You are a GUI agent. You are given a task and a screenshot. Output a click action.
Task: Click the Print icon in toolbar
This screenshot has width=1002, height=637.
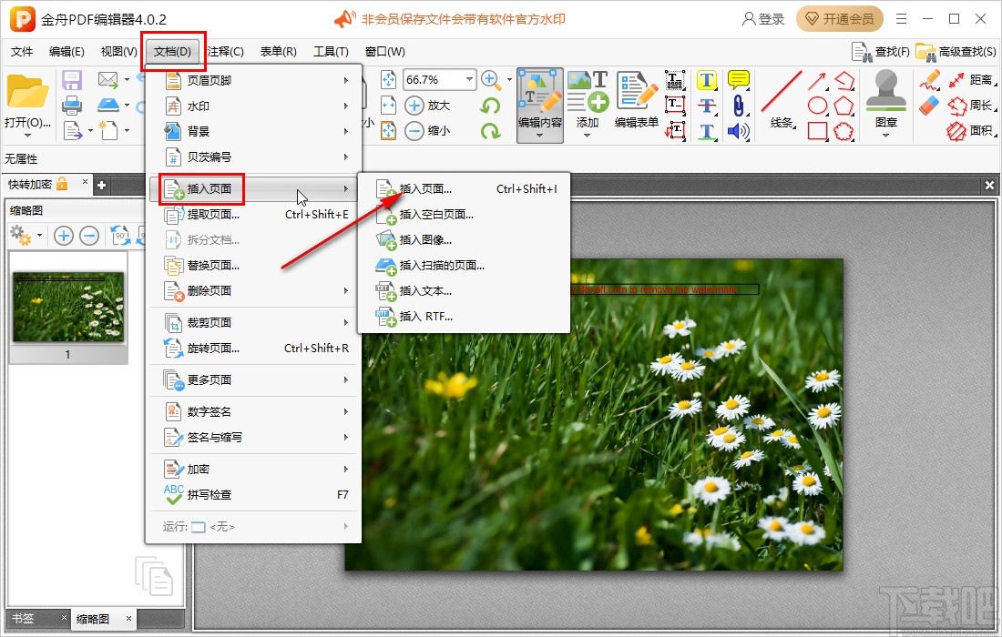click(72, 106)
